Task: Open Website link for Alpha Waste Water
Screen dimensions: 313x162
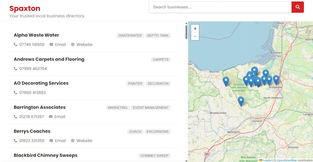Action: click(85, 45)
